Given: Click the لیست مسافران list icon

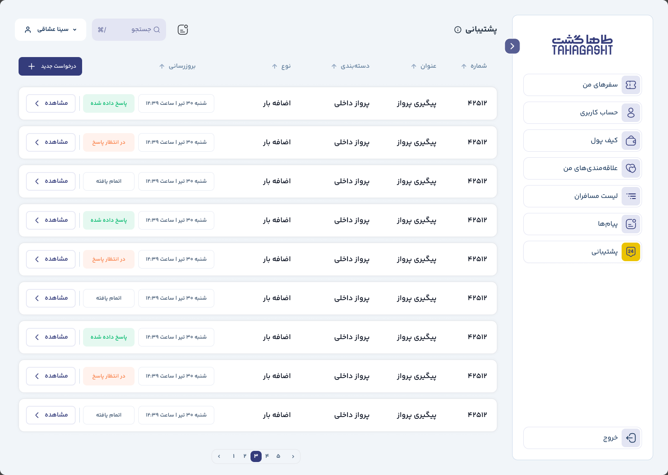Looking at the screenshot, I should (631, 196).
